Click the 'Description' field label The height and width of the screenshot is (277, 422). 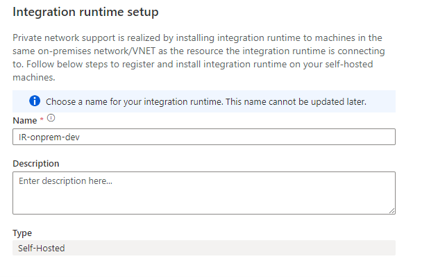[x=36, y=163]
